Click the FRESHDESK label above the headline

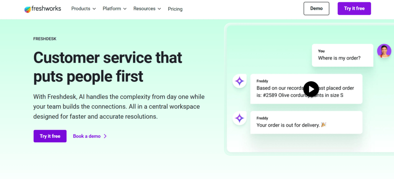[x=45, y=39]
